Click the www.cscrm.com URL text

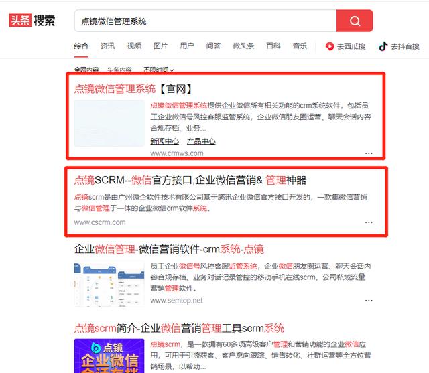tap(100, 222)
